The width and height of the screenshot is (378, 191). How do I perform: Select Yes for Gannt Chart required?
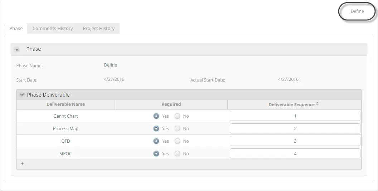(156, 116)
